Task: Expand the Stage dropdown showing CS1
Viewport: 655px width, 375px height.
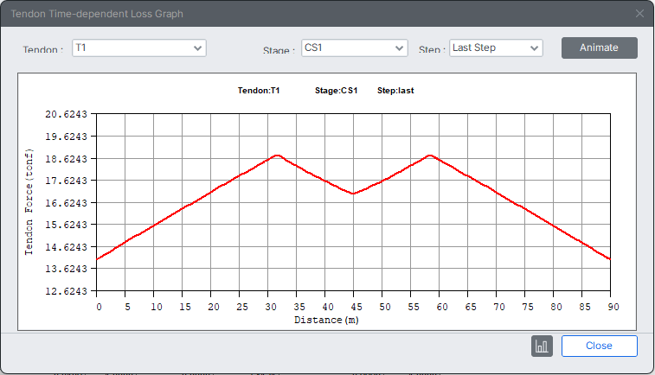Action: pos(353,48)
